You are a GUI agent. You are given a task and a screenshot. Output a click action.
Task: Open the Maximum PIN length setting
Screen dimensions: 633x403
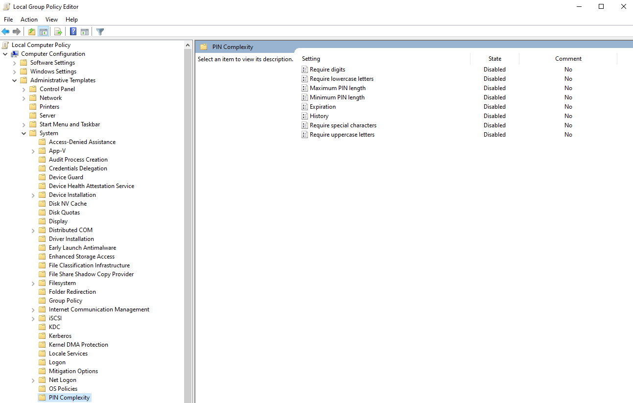pos(338,88)
